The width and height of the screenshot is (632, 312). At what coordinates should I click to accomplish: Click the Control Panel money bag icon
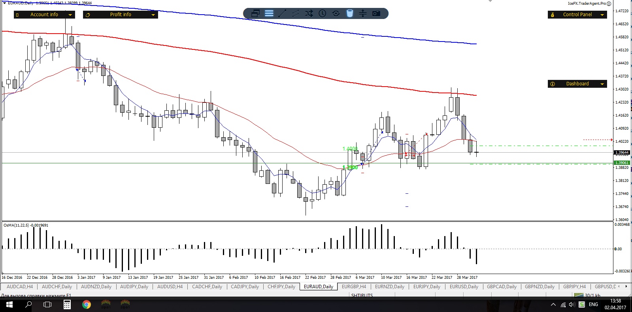point(553,15)
